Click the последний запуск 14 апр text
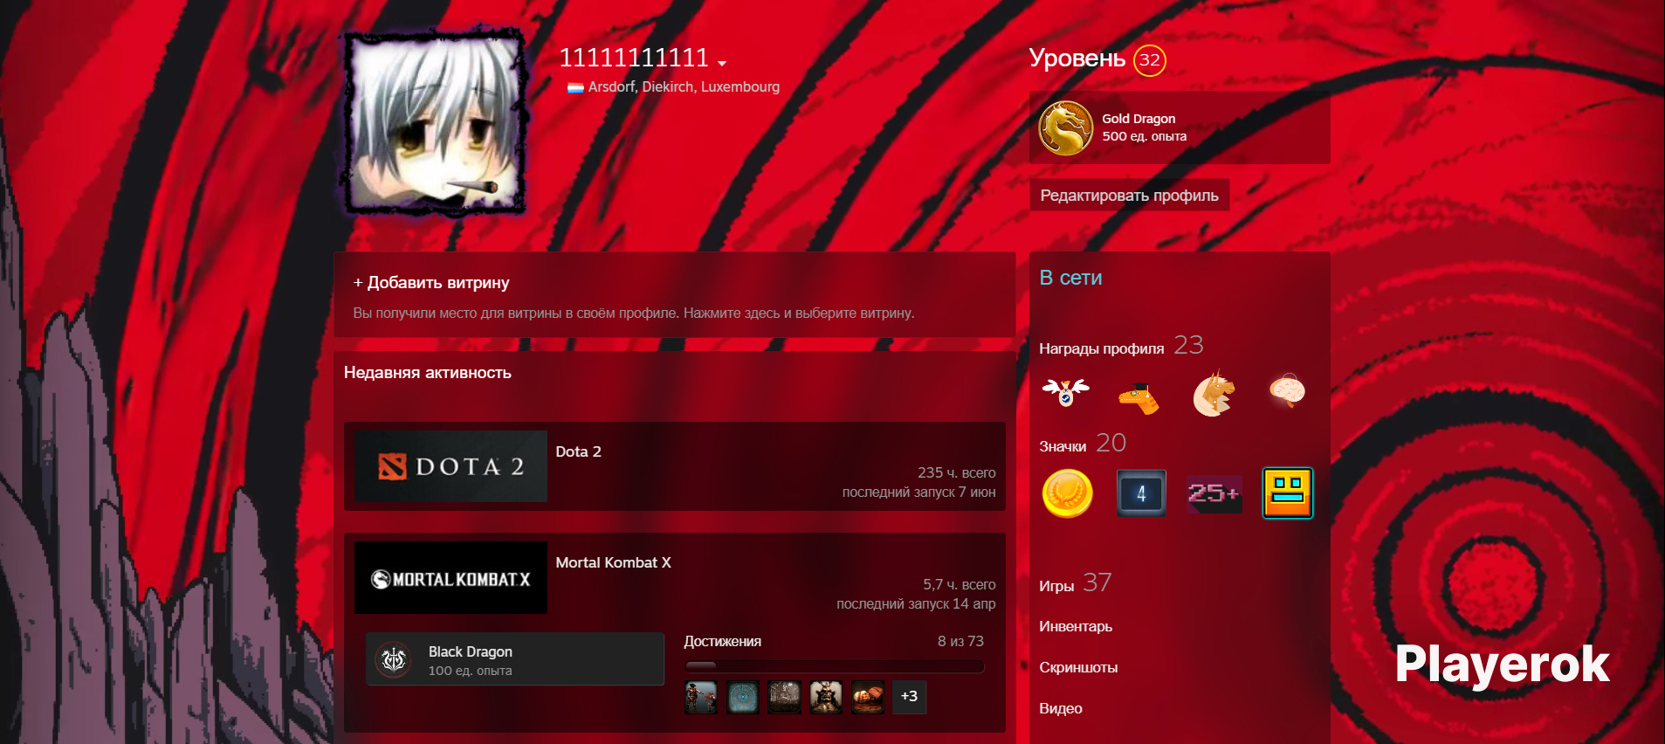This screenshot has width=1665, height=744. pyautogui.click(x=916, y=604)
